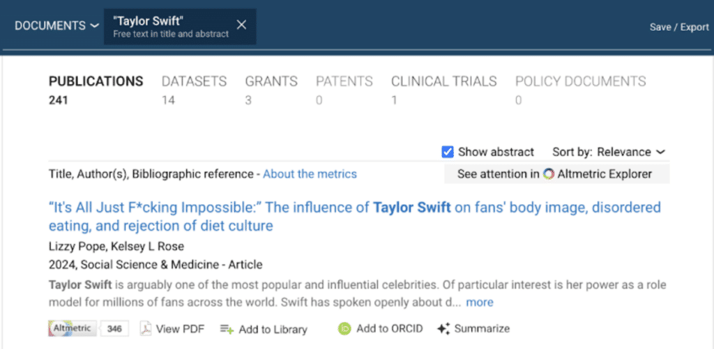Click the Summarize sparkle icon
The width and height of the screenshot is (714, 349).
[x=443, y=329]
